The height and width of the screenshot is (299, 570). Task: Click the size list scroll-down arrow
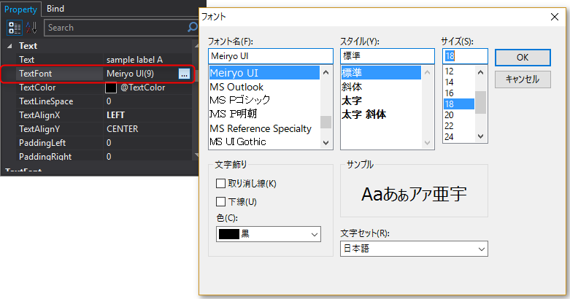(481, 136)
